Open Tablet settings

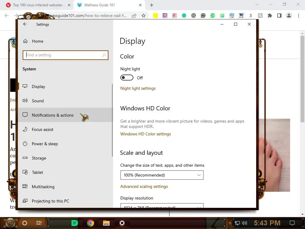(65, 172)
